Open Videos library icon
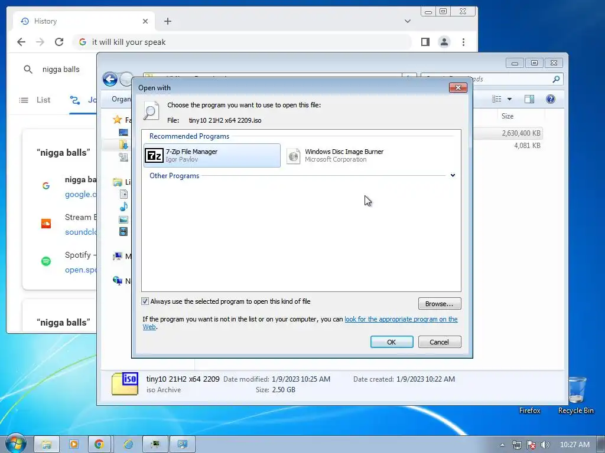 (x=123, y=231)
